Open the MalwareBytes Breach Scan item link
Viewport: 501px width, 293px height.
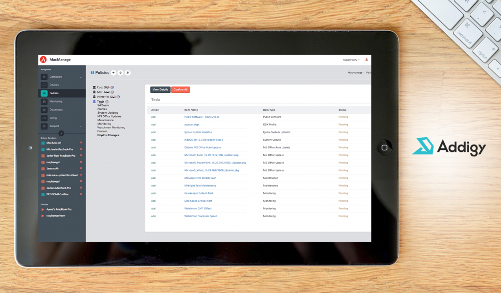(200, 178)
